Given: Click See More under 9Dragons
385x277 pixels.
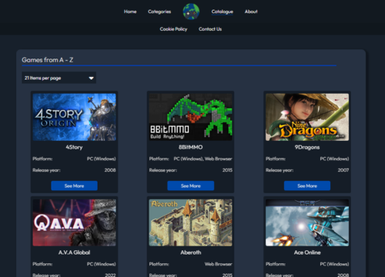Looking at the screenshot, I should (x=307, y=185).
